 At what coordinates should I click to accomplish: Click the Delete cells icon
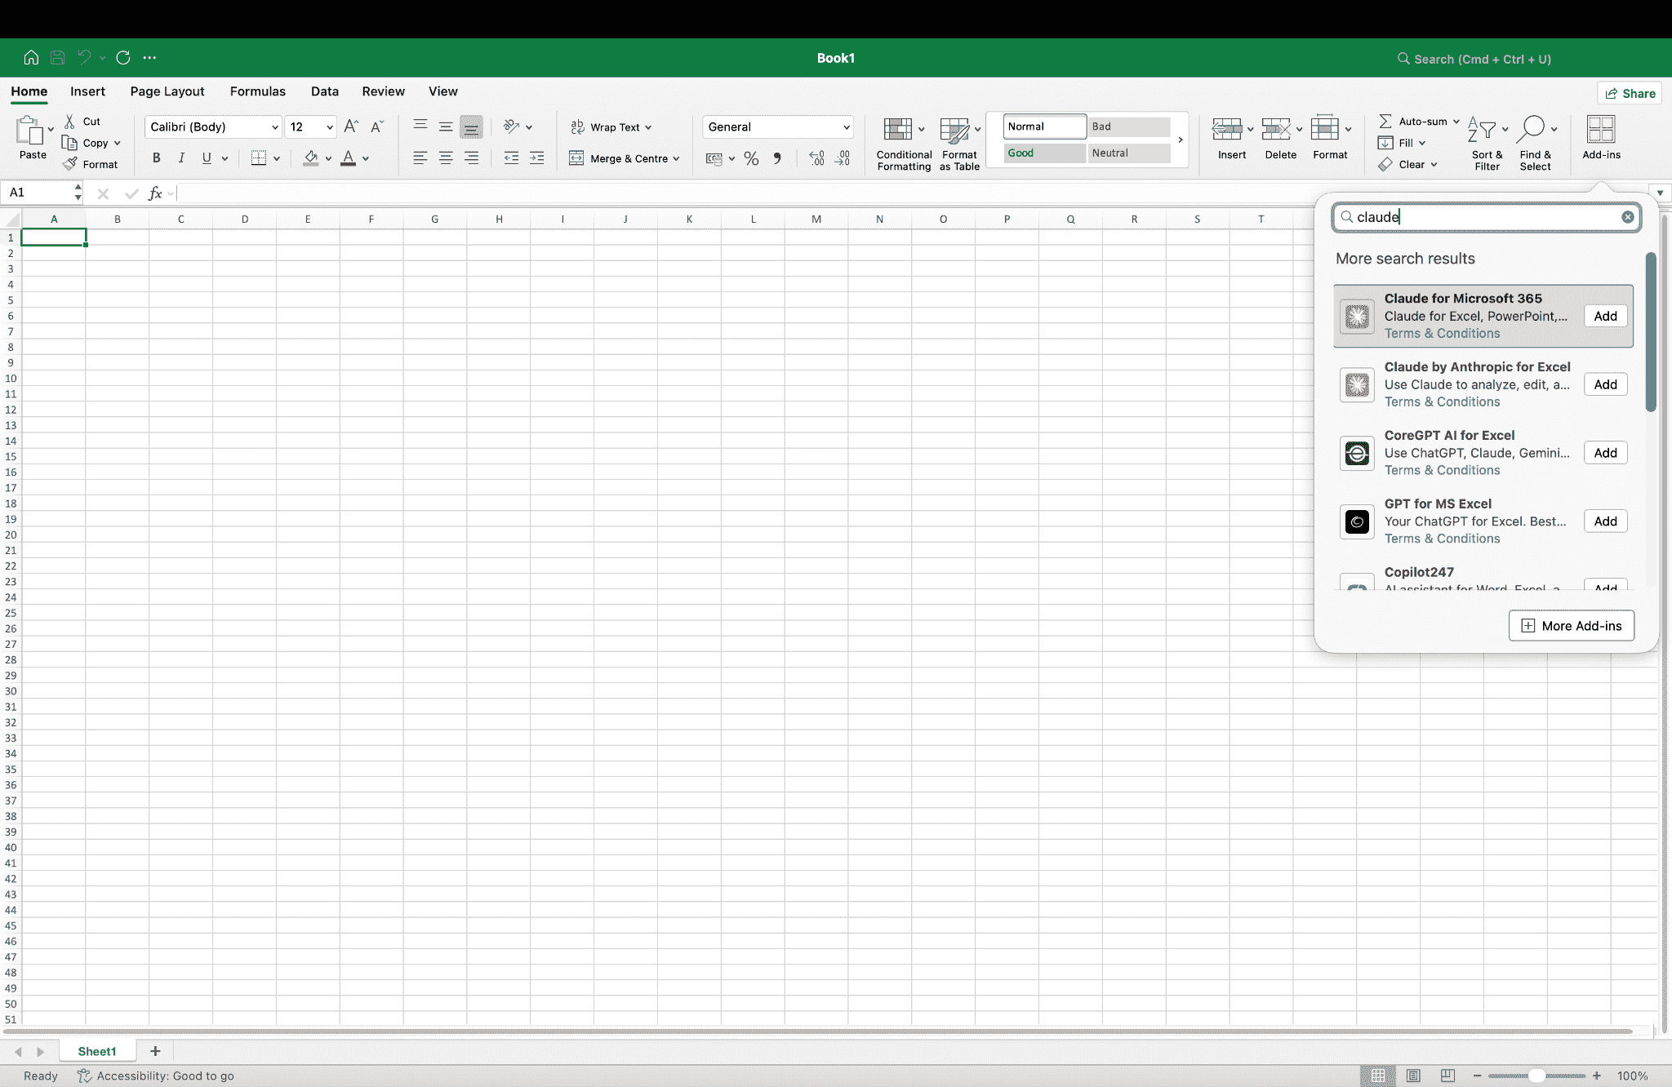1276,129
